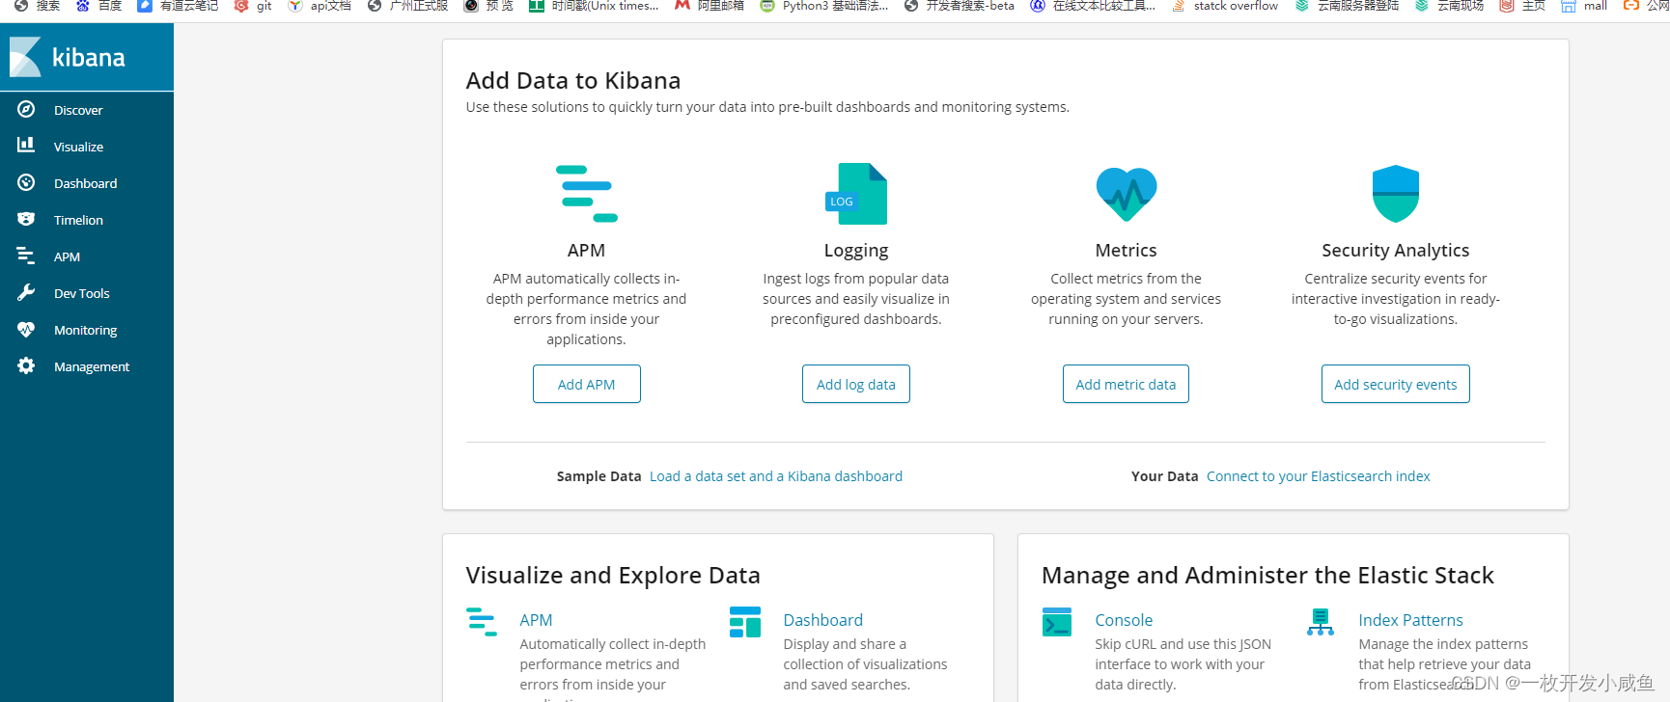
Task: Click the Console terminal icon
Action: click(1057, 623)
